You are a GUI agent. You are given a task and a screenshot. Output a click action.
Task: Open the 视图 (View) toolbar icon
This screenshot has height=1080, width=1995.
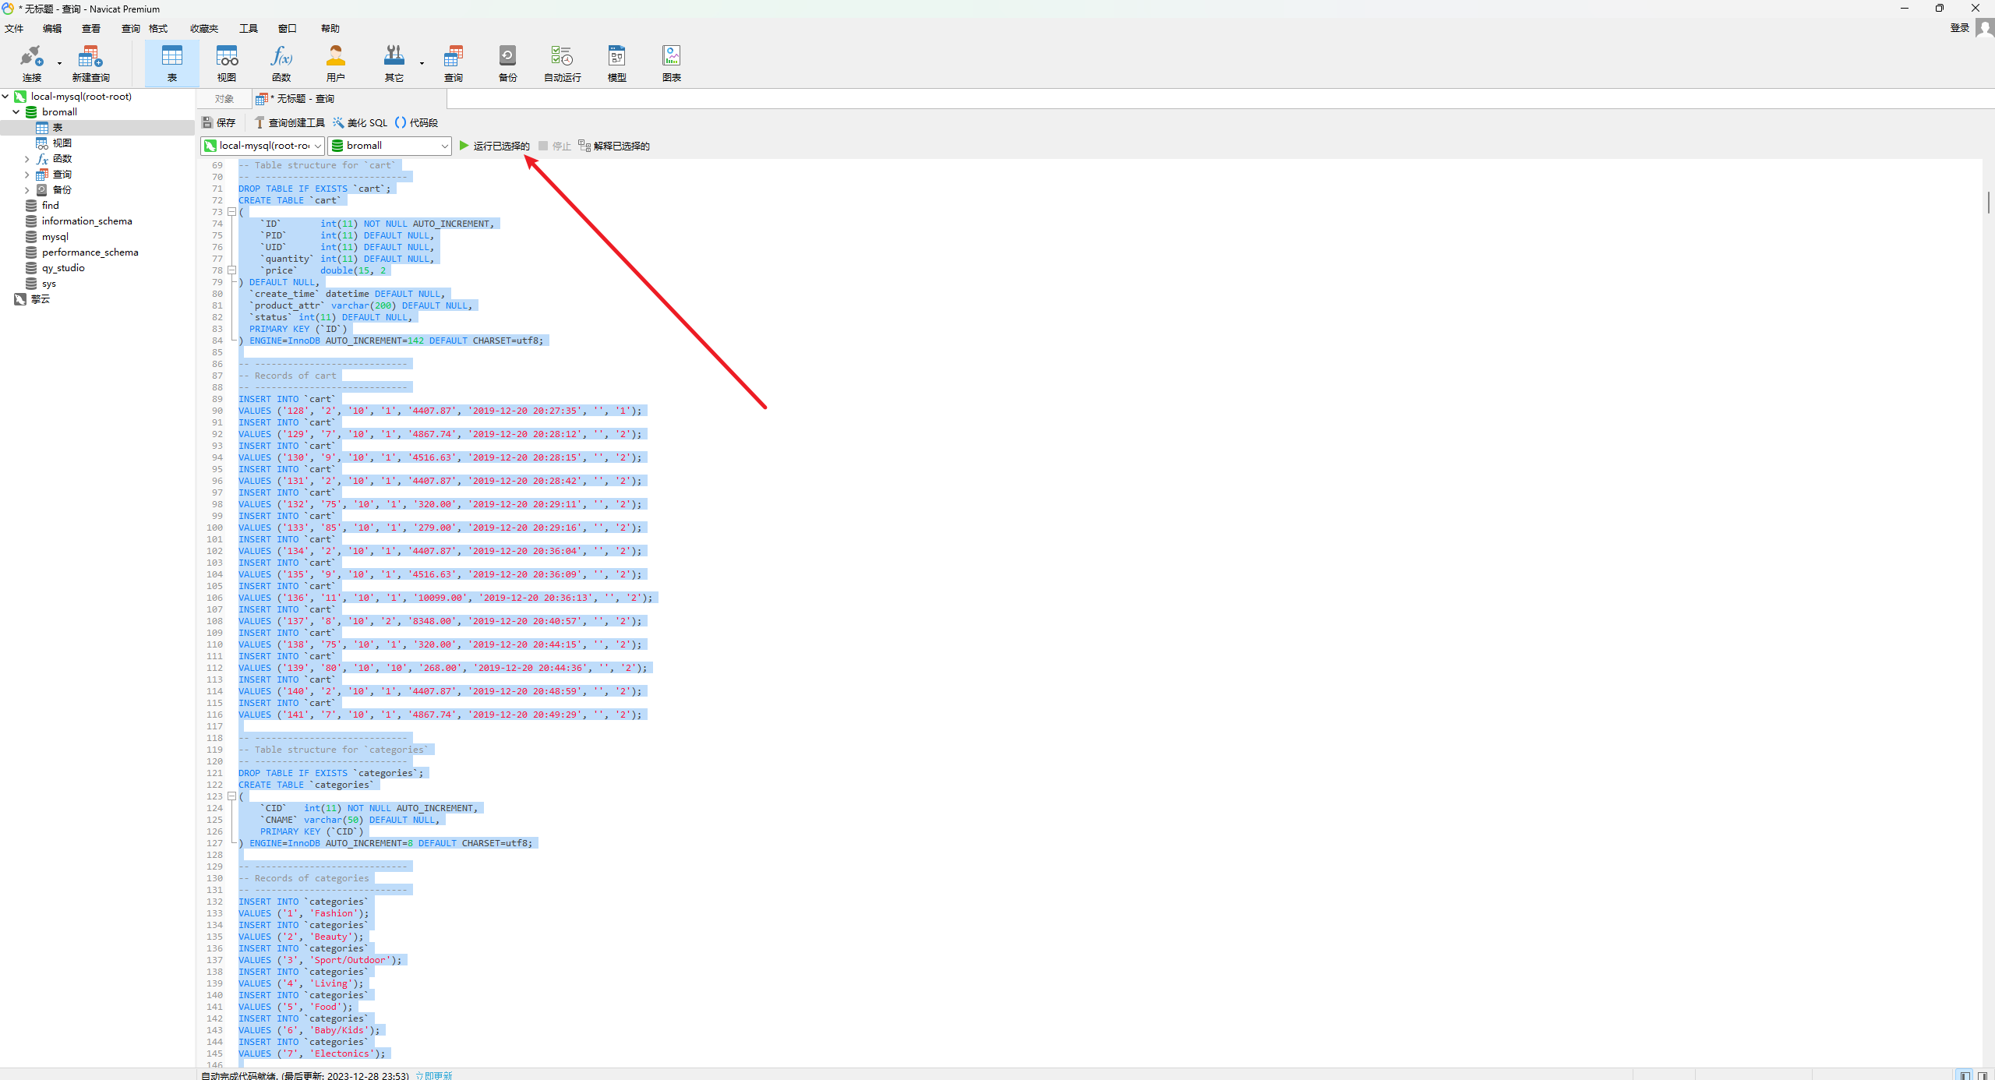[x=227, y=62]
